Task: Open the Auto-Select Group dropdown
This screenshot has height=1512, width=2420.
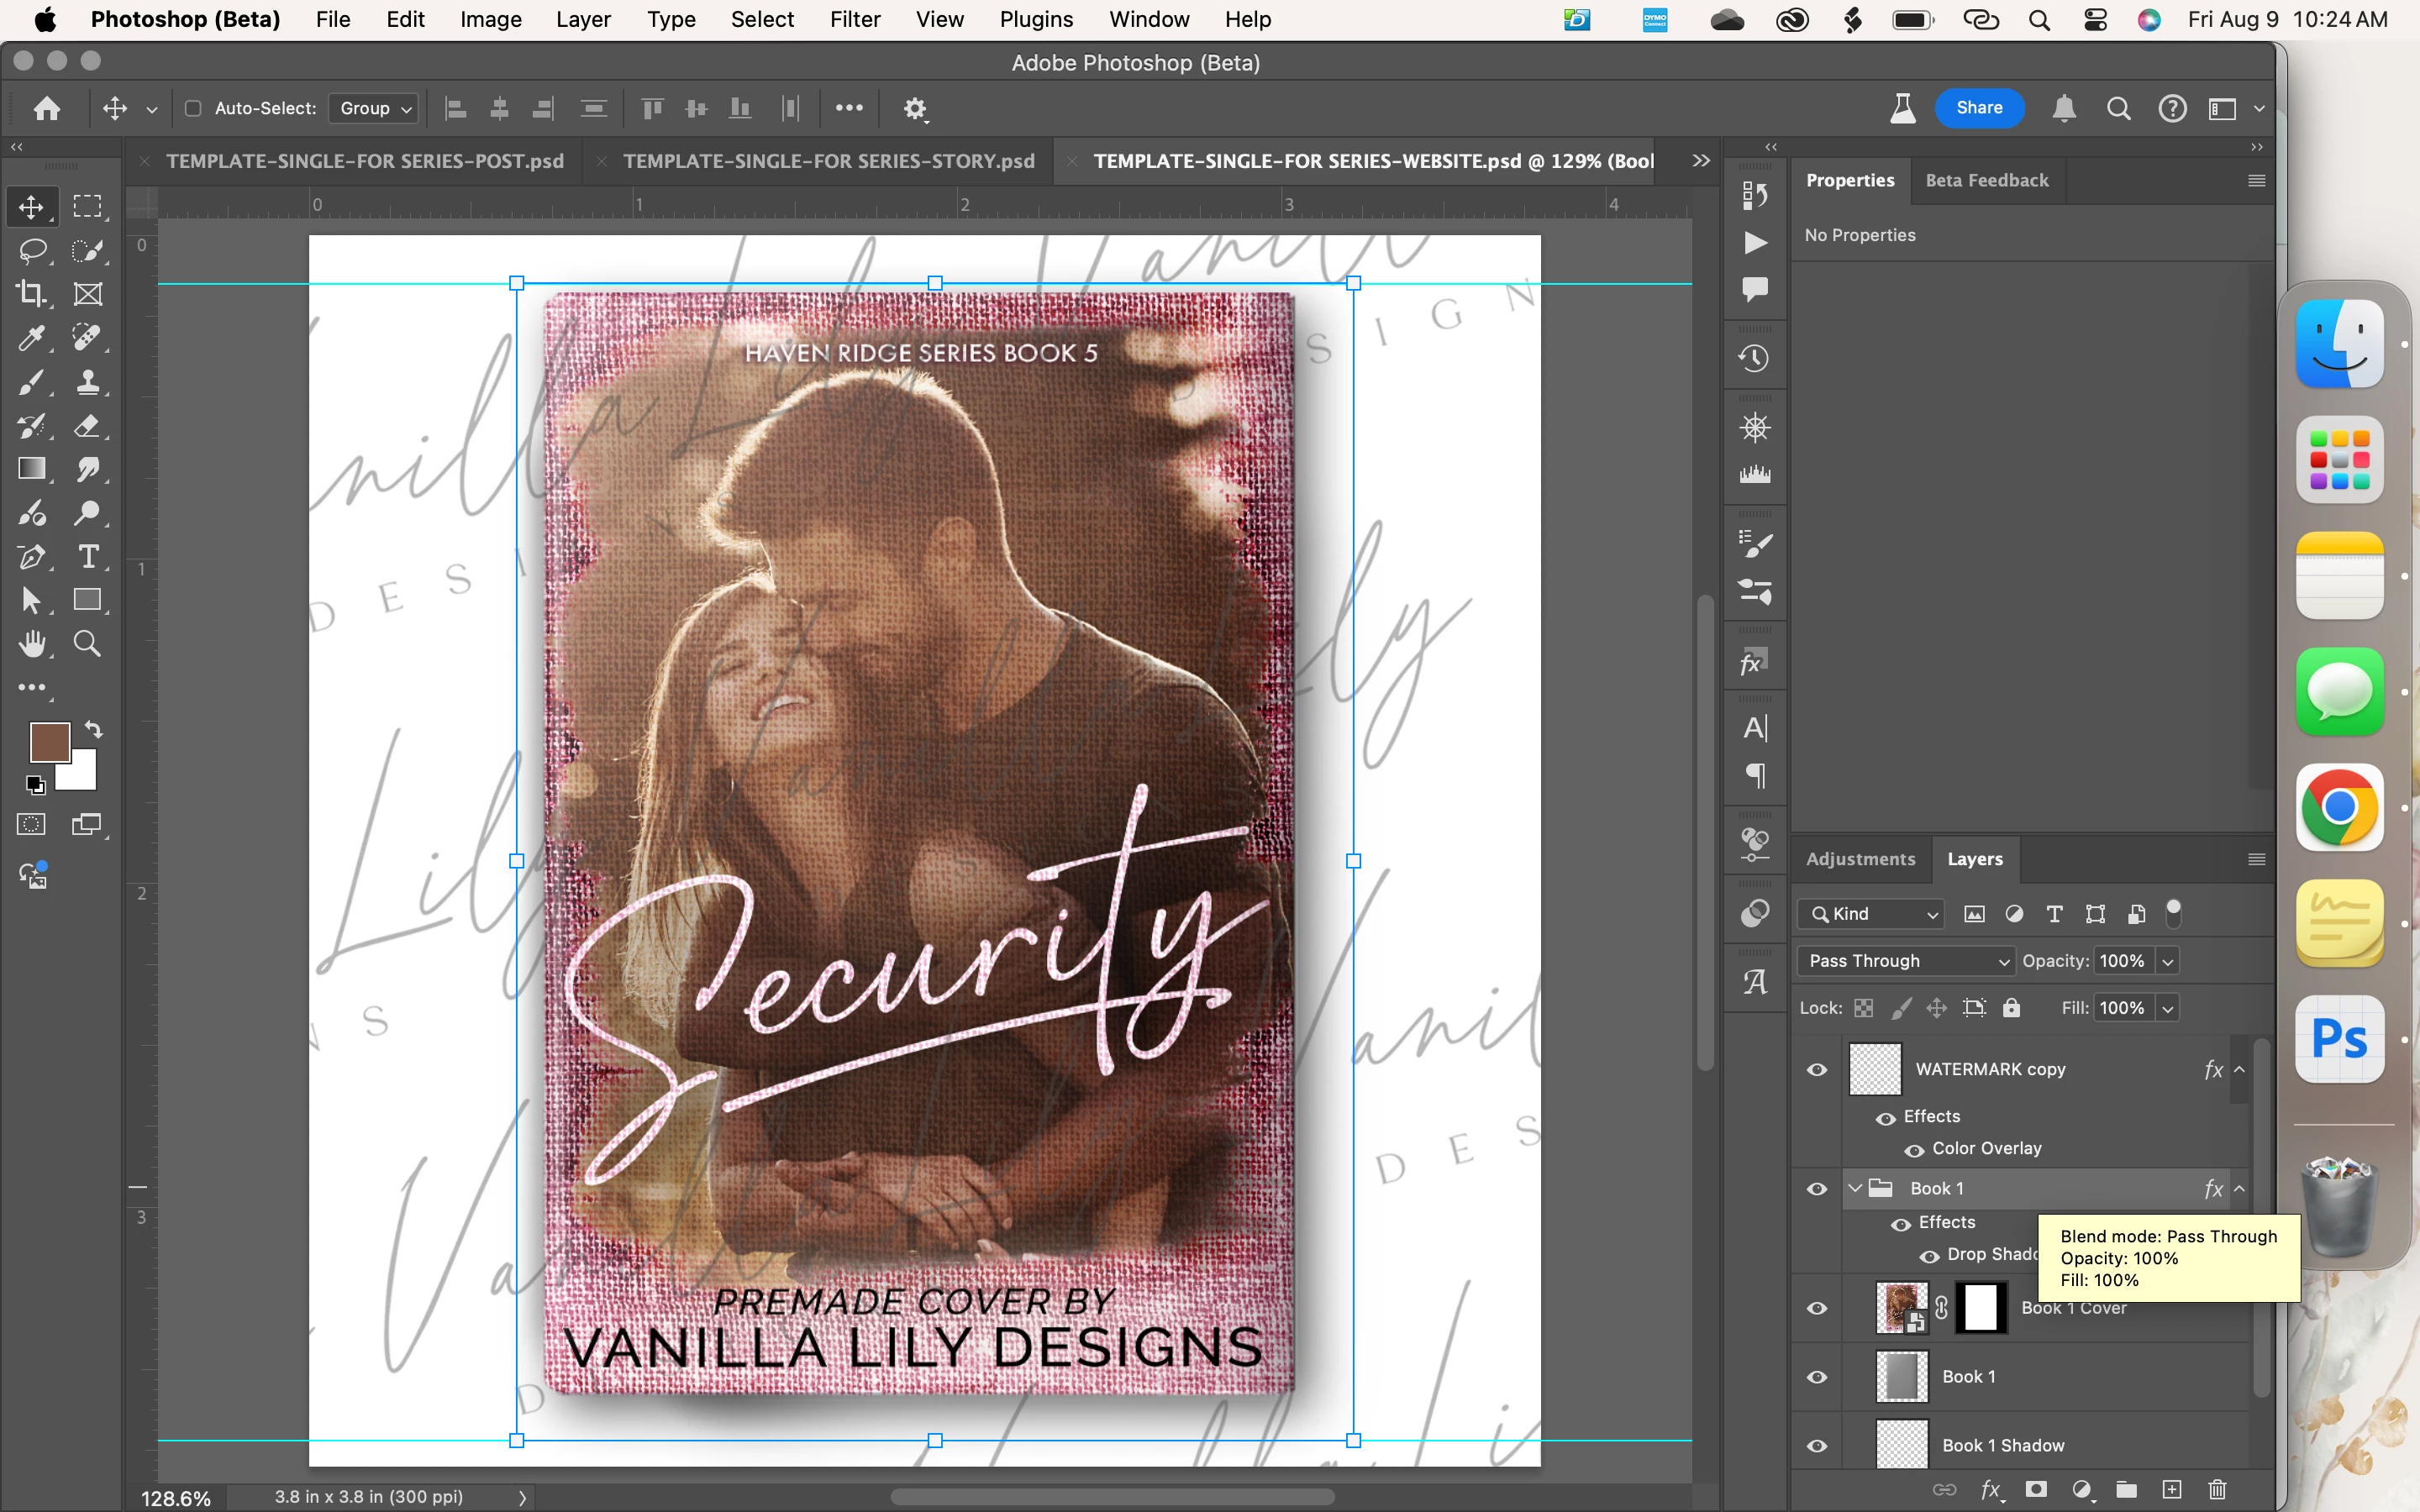Action: point(375,108)
